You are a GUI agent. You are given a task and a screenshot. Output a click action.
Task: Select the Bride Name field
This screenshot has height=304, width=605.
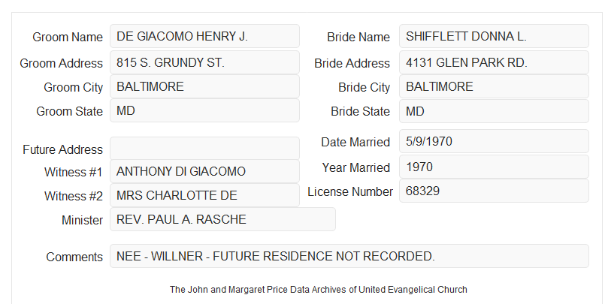pyautogui.click(x=494, y=36)
